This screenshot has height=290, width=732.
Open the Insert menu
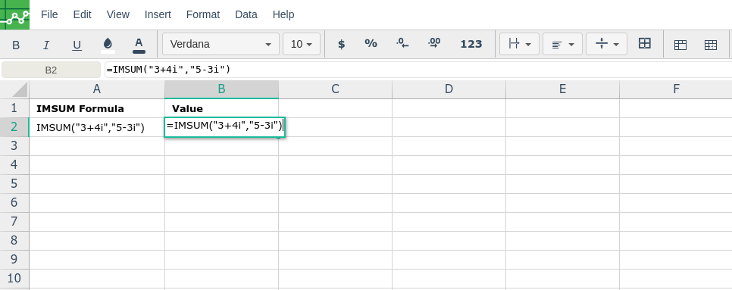click(x=158, y=14)
